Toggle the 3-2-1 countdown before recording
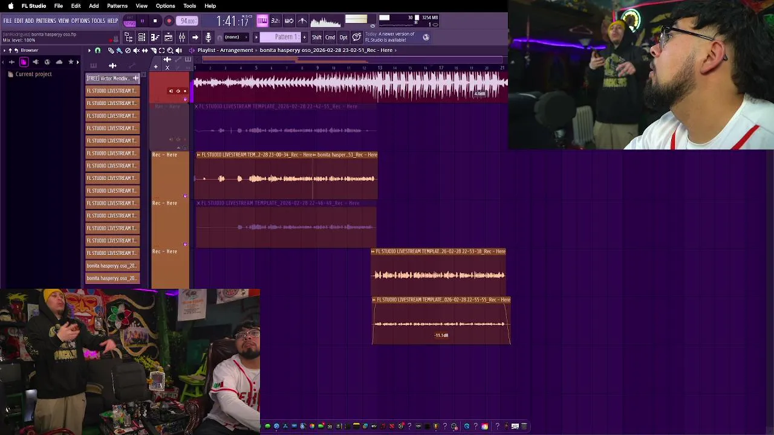This screenshot has width=774, height=435. click(x=275, y=21)
